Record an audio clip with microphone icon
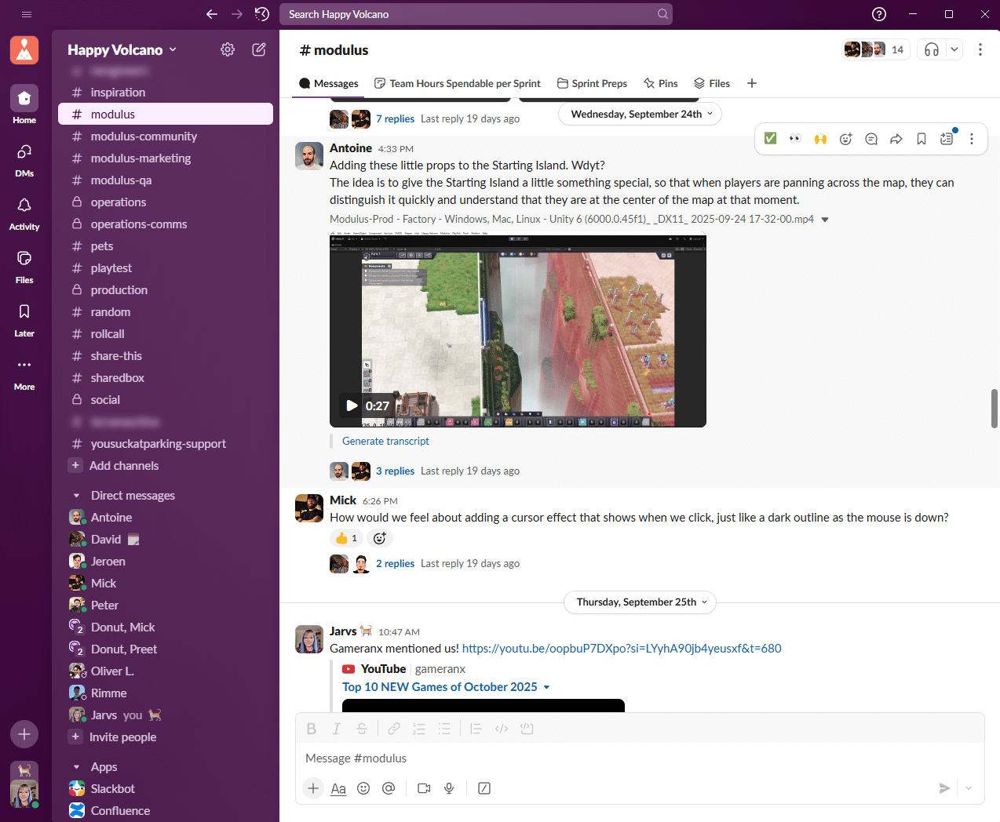The width and height of the screenshot is (1000, 822). coord(449,788)
